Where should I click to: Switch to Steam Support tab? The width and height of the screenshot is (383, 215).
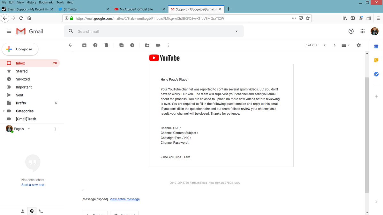click(27, 9)
